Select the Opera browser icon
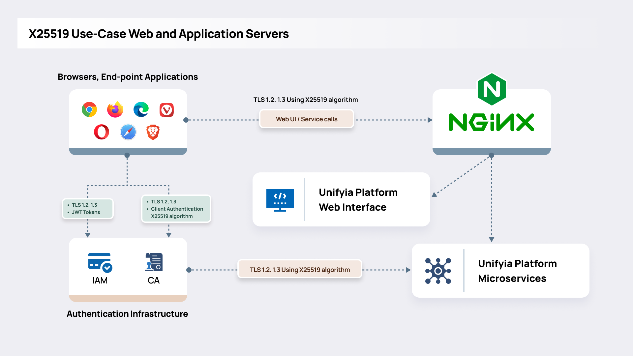The width and height of the screenshot is (633, 356). pyautogui.click(x=102, y=132)
